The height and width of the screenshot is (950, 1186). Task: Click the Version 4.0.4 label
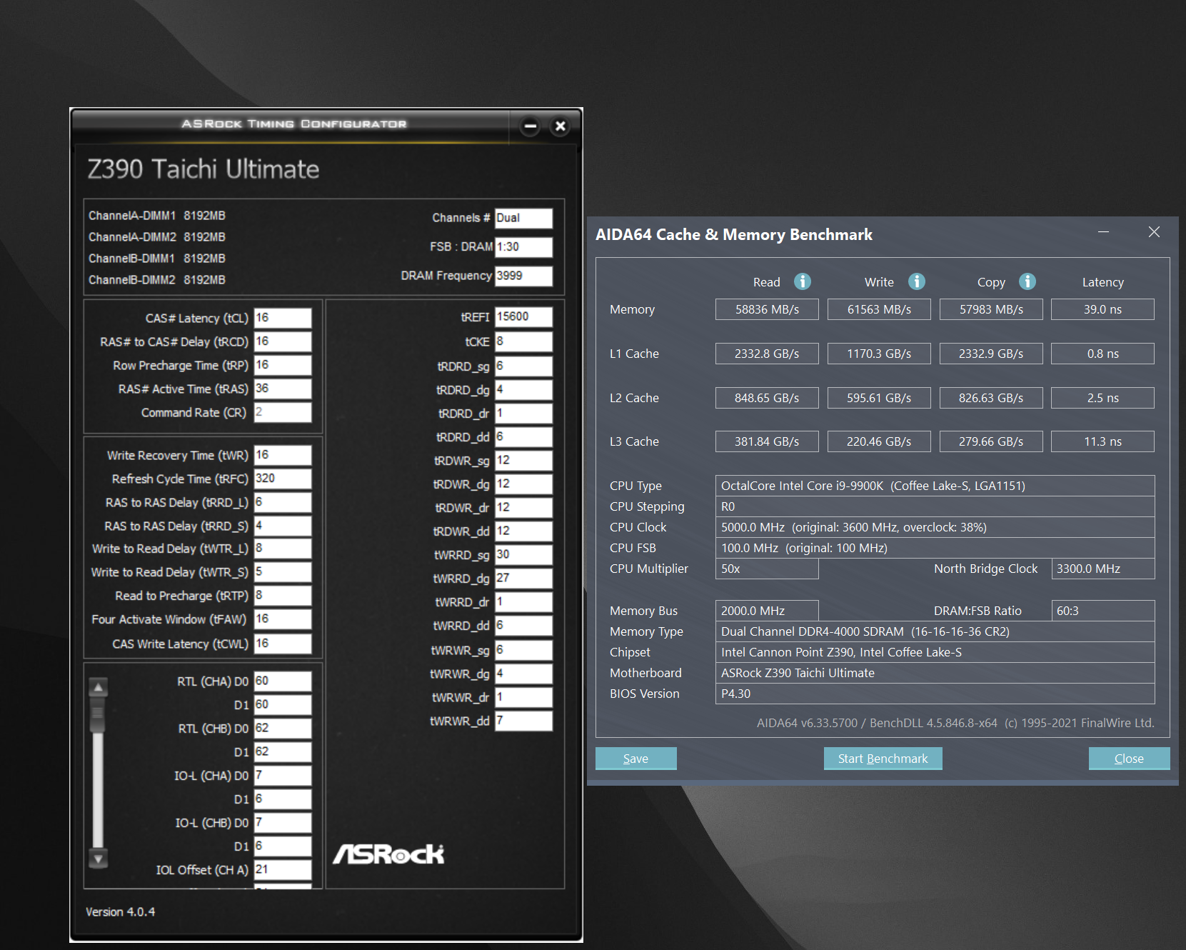point(120,912)
